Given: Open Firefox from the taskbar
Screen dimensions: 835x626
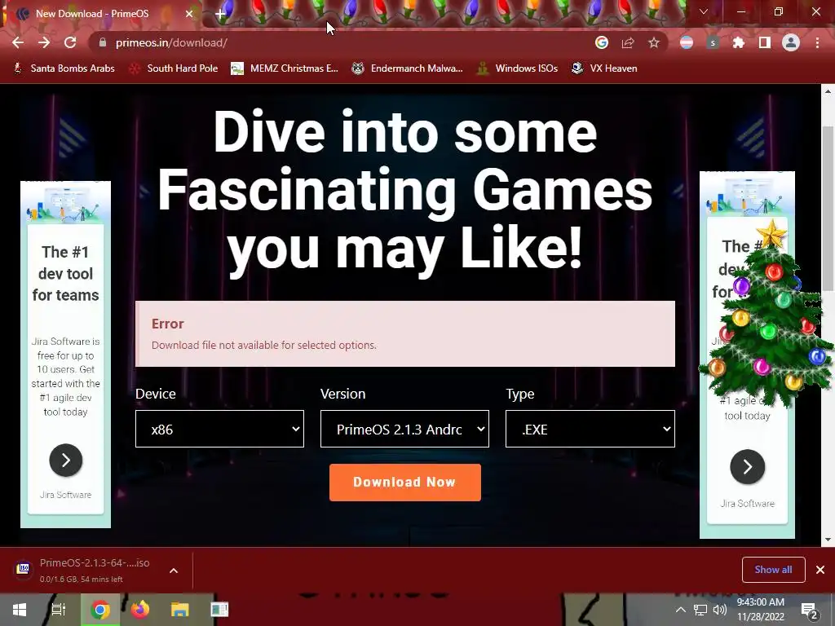Looking at the screenshot, I should coord(140,610).
